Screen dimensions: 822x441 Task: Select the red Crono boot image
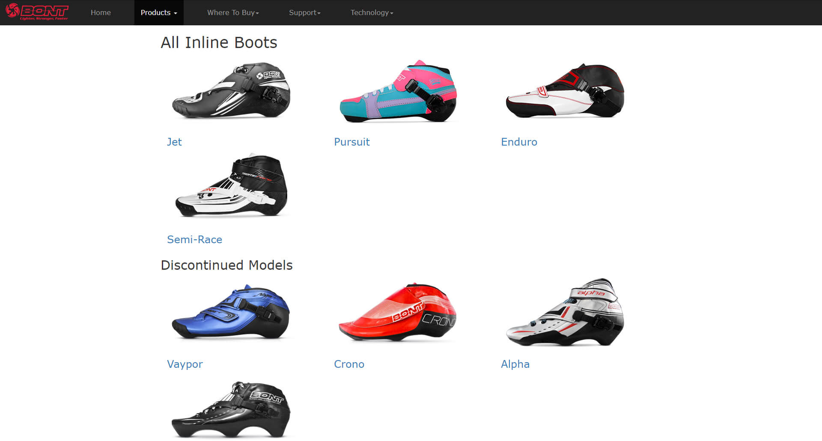(398, 313)
